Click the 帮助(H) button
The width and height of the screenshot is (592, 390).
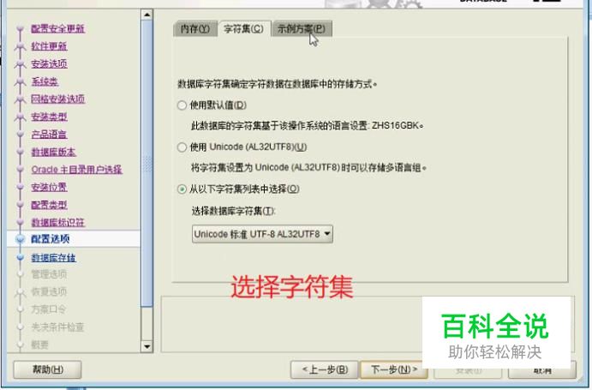(48, 369)
